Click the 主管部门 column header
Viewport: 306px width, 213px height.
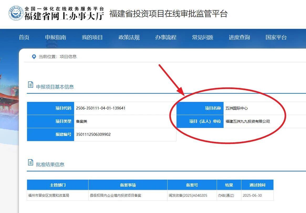[58, 185]
